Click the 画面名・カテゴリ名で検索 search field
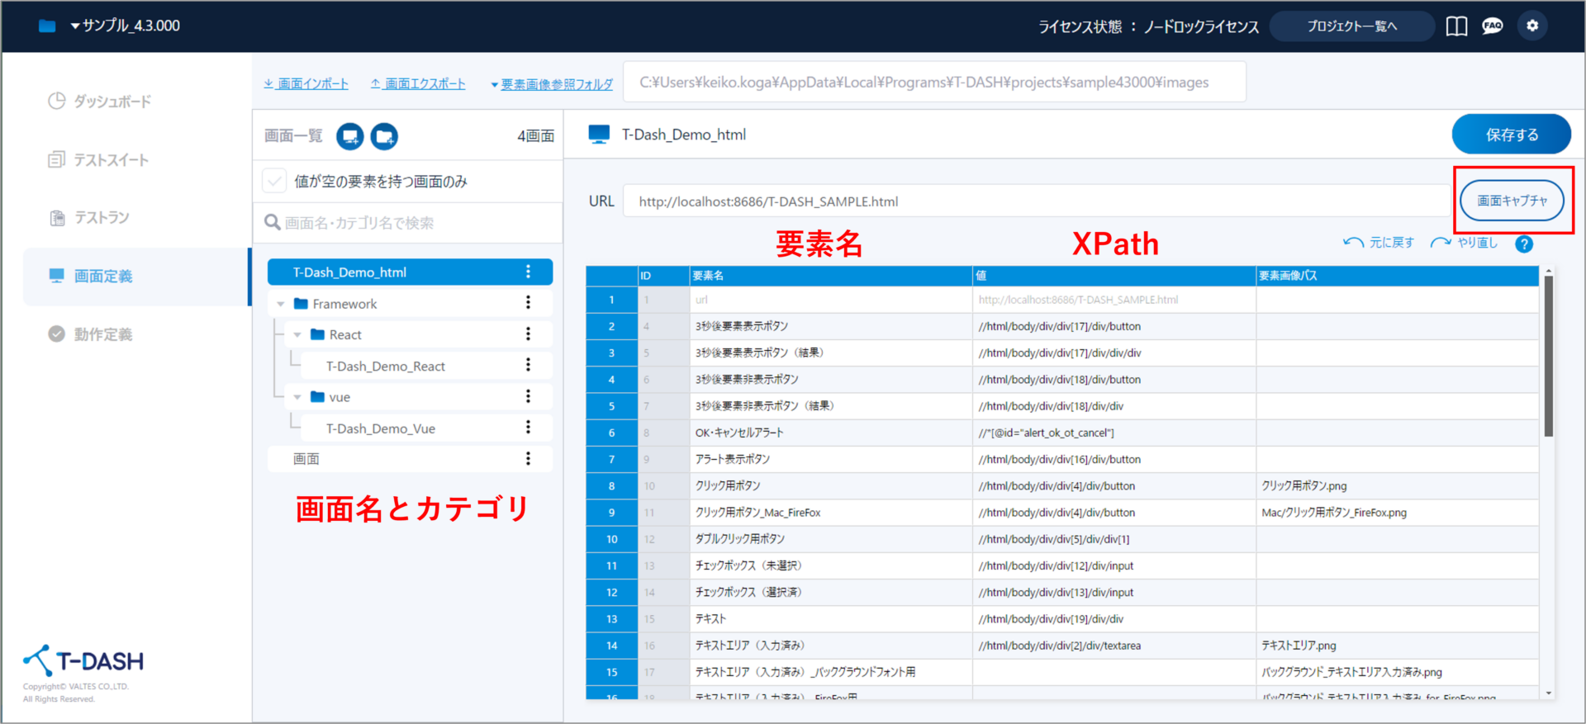Image resolution: width=1586 pixels, height=724 pixels. point(413,223)
